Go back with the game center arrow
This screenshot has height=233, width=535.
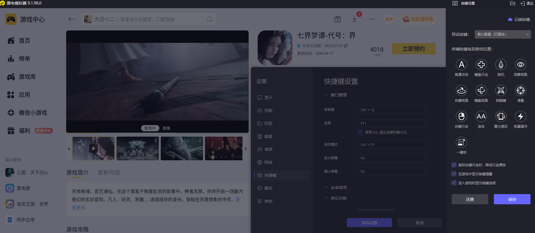71,19
